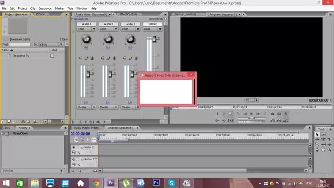Collapse the Video 1 track triangle
The width and height of the screenshot is (334, 188).
pyautogui.click(x=82, y=147)
